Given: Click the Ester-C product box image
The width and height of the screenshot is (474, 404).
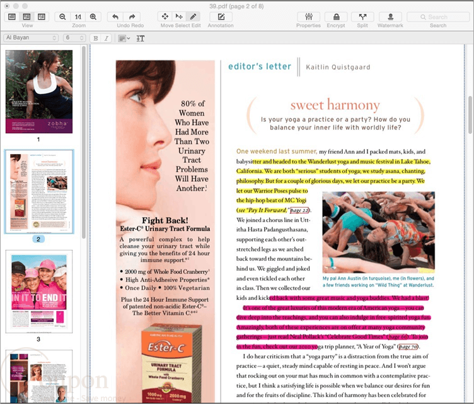Looking at the screenshot, I should [170, 364].
